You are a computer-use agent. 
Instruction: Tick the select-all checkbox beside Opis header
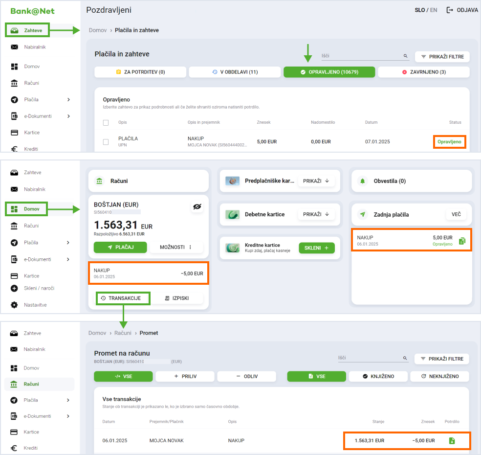point(106,122)
